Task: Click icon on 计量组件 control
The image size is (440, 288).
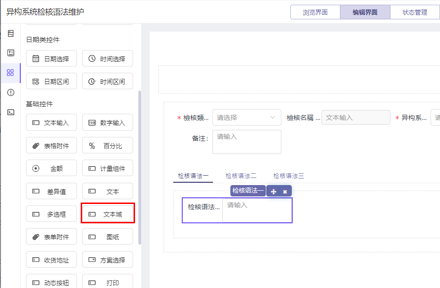Action: point(92,169)
